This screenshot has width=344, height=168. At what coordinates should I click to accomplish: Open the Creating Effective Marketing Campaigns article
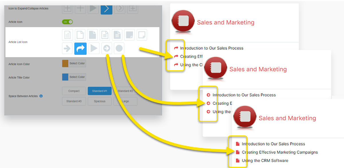pos(279,152)
